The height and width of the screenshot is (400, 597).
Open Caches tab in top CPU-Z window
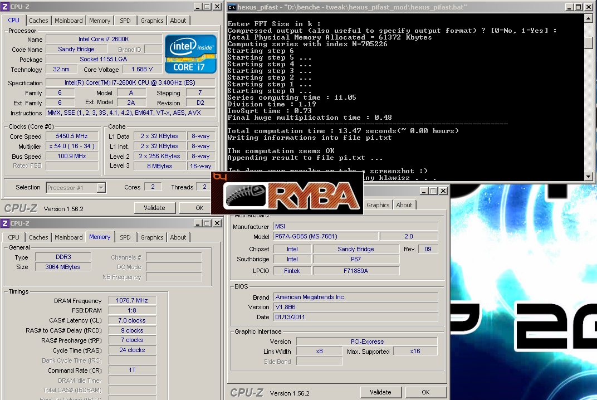pos(38,21)
